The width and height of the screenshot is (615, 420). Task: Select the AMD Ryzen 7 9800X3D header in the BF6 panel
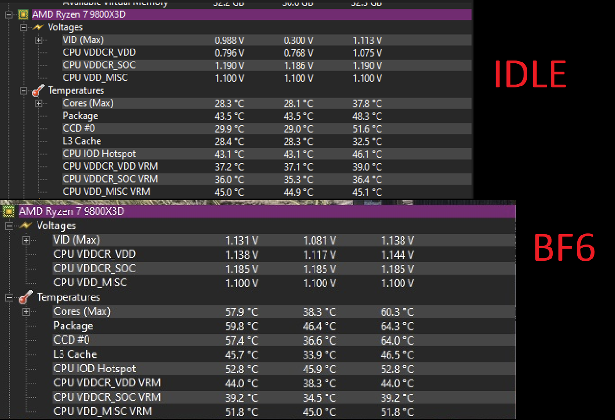tap(71, 211)
